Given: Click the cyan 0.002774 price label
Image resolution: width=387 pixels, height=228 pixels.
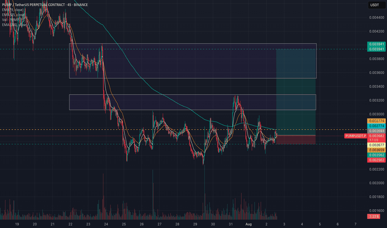Looking at the screenshot, I should 376,126.
